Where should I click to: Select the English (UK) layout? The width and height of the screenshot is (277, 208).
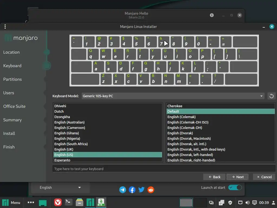[108, 149]
